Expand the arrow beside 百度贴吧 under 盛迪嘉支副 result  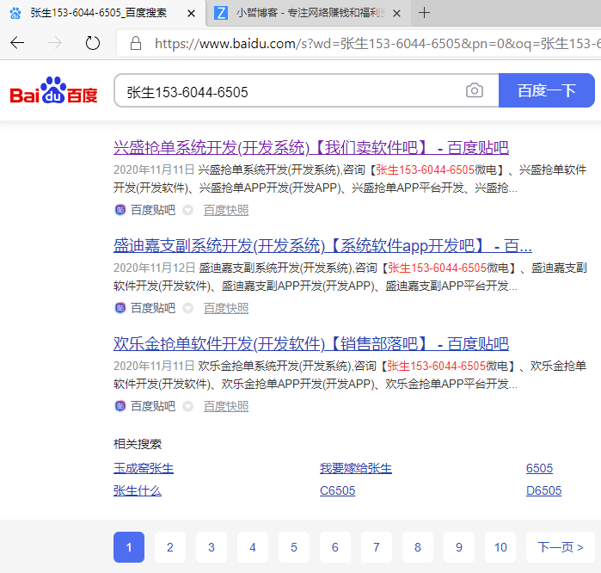[x=187, y=308]
